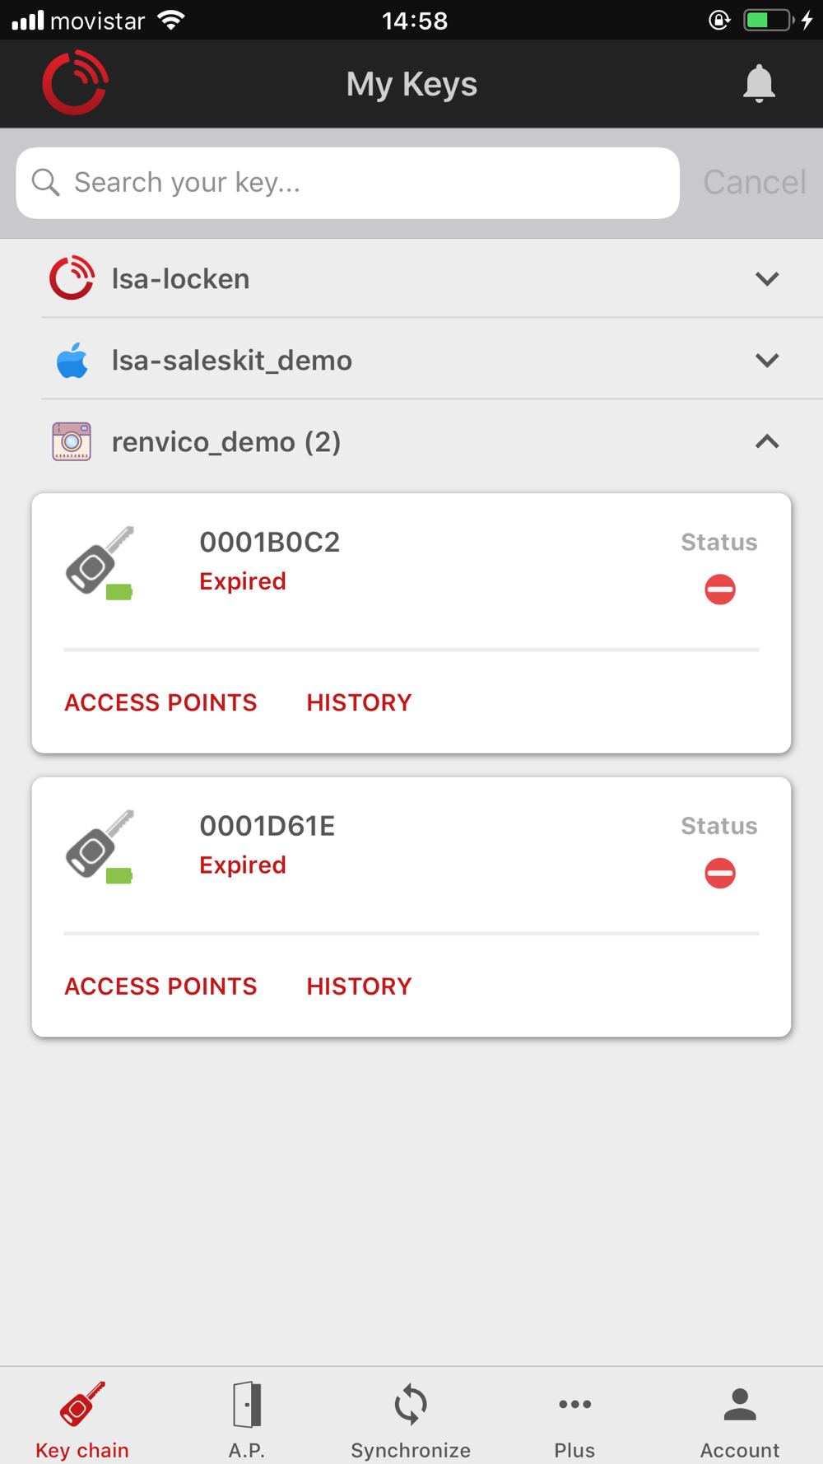
Task: Tap the blue apple icon beside lsa-saleskit_demo
Action: (72, 361)
